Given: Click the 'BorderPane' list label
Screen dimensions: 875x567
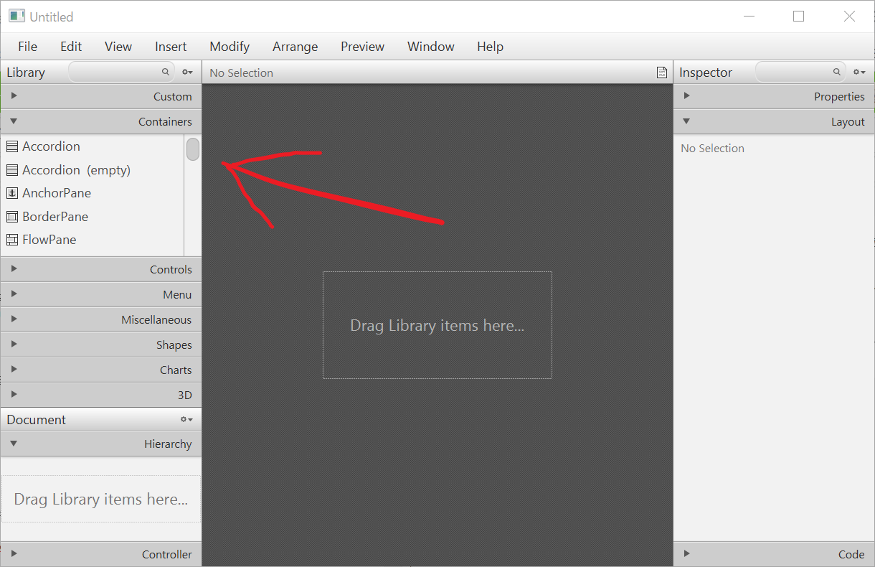Looking at the screenshot, I should [55, 217].
